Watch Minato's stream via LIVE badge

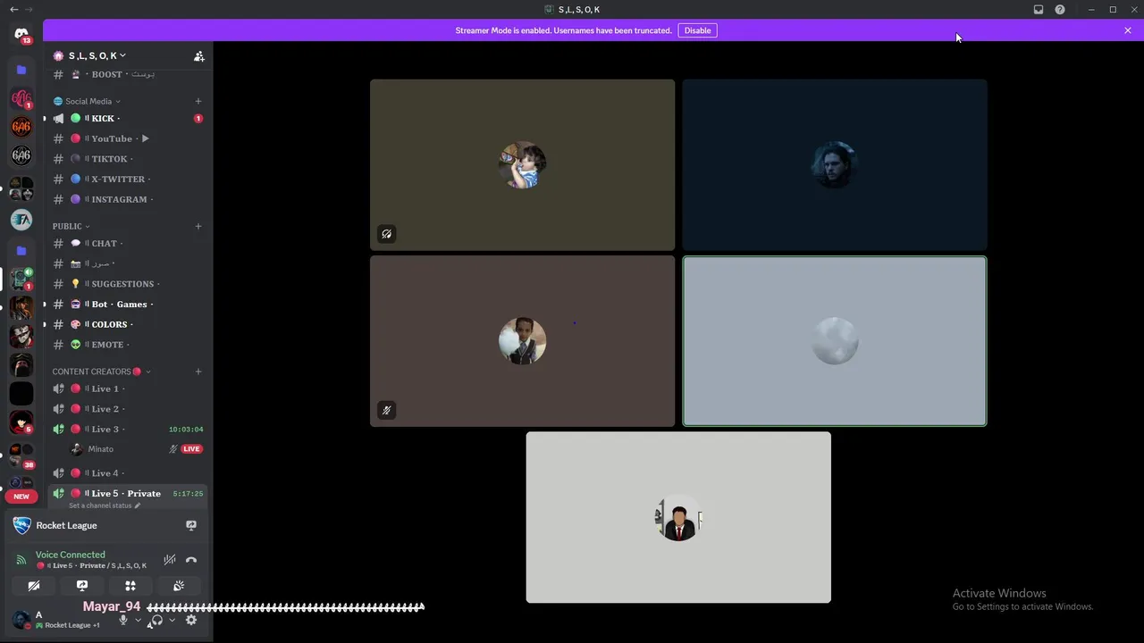coord(192,449)
